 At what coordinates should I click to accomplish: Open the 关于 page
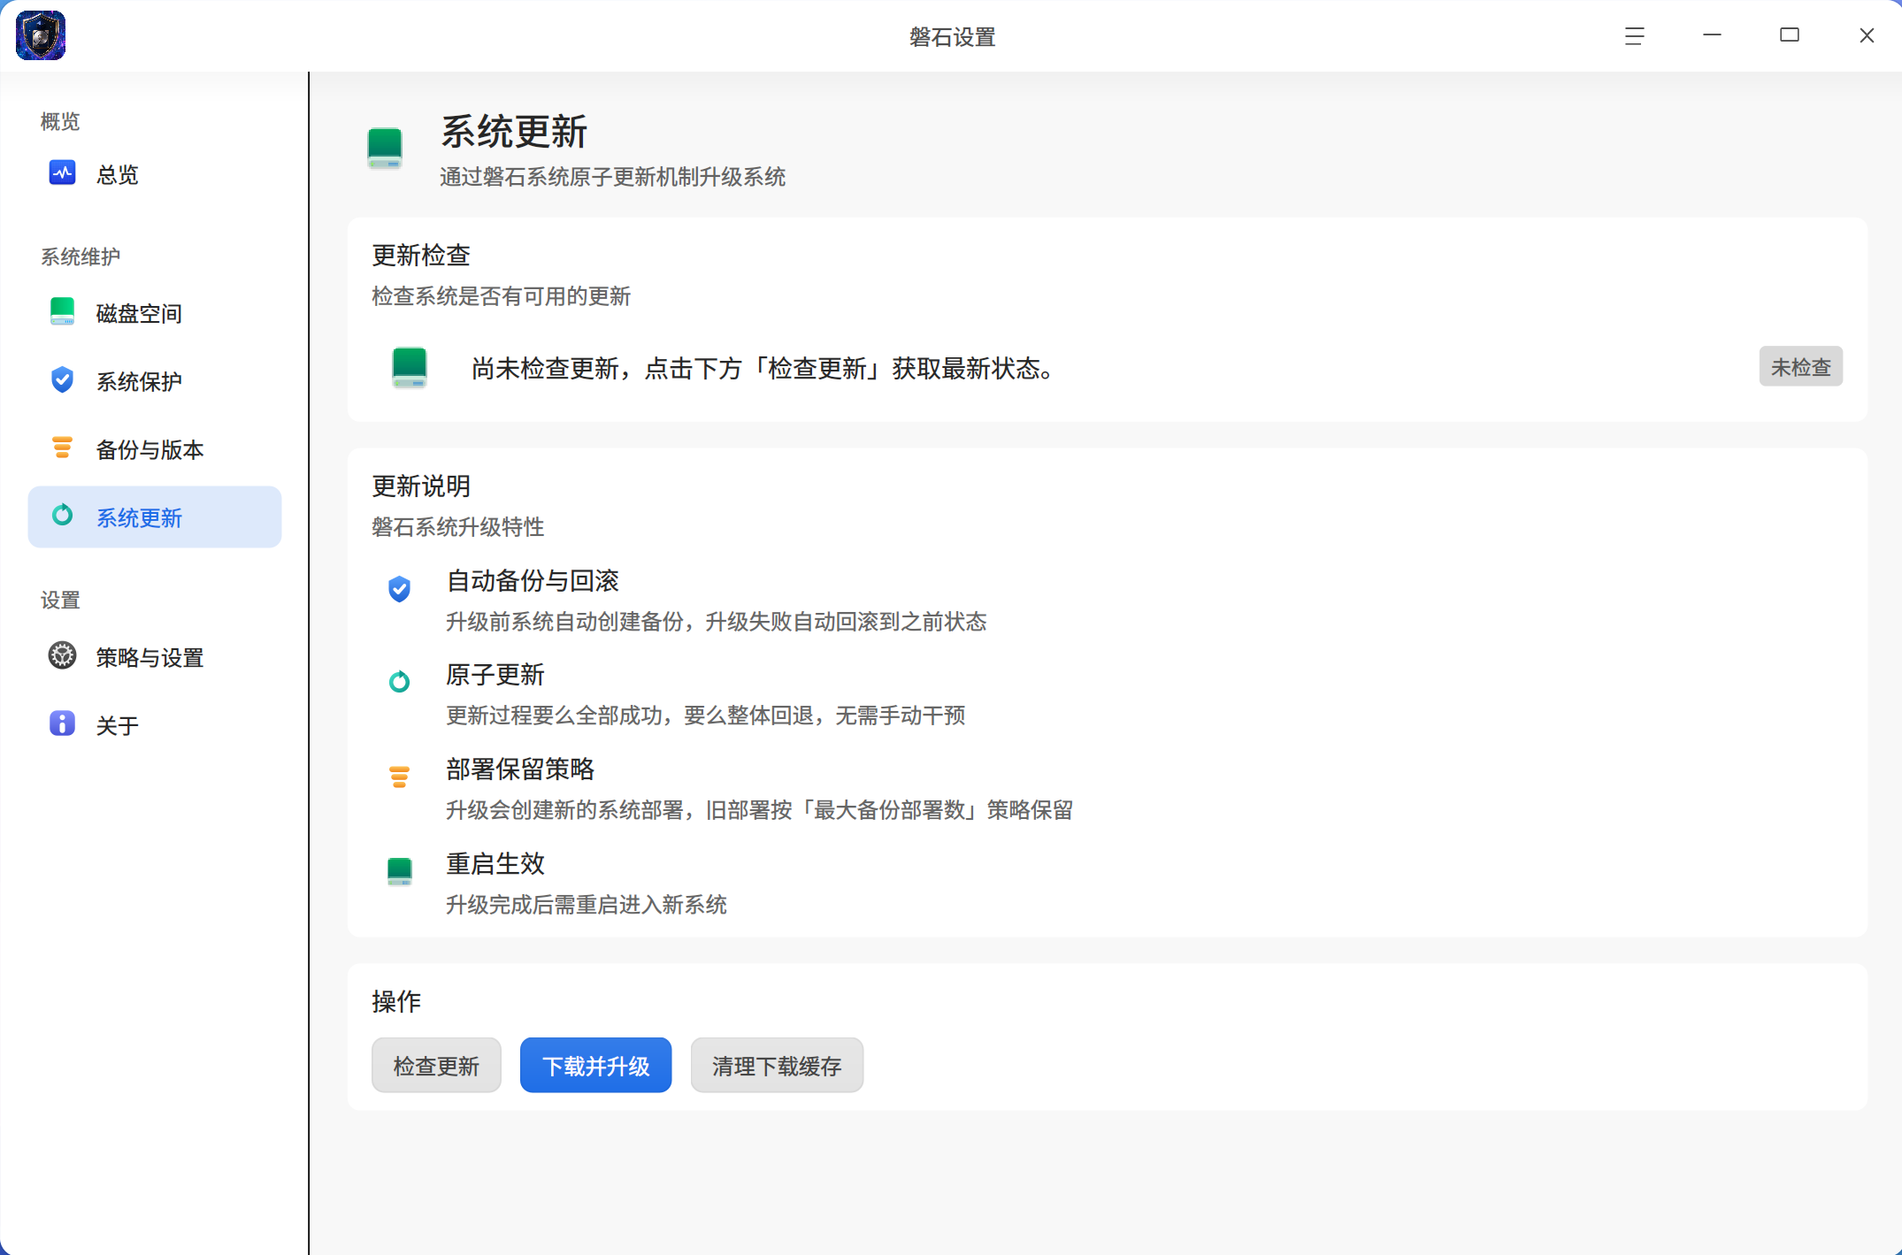pos(155,725)
